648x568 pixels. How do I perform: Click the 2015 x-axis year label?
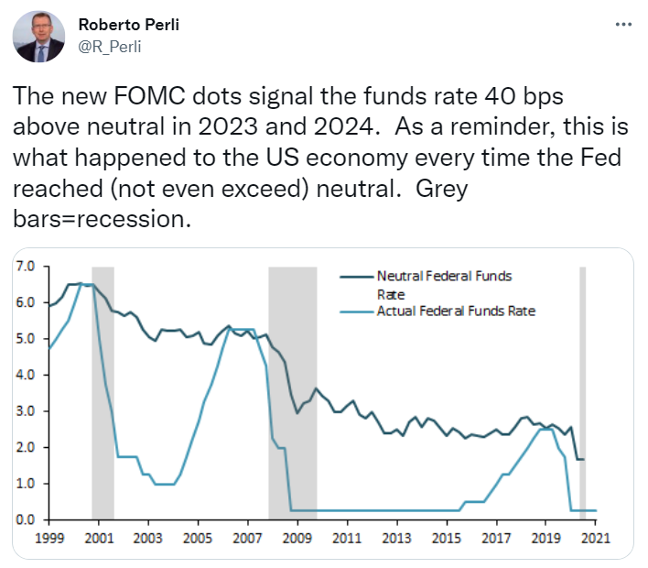tap(446, 538)
